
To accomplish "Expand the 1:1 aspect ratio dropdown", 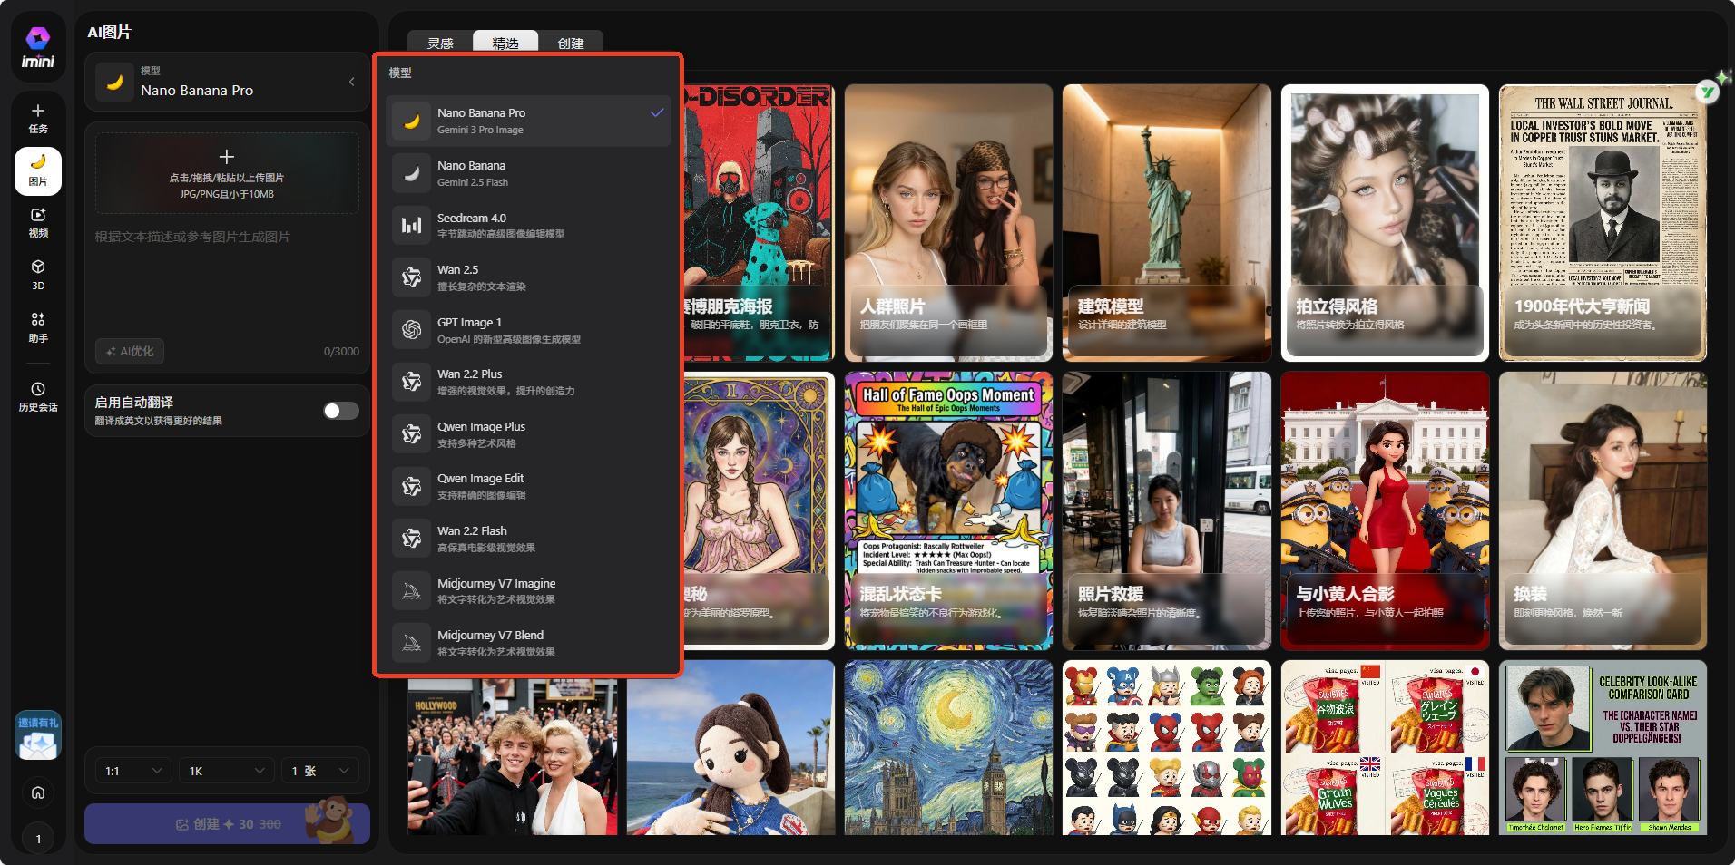I will [x=132, y=771].
